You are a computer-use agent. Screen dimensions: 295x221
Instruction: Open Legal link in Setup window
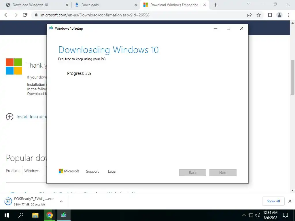tap(112, 172)
